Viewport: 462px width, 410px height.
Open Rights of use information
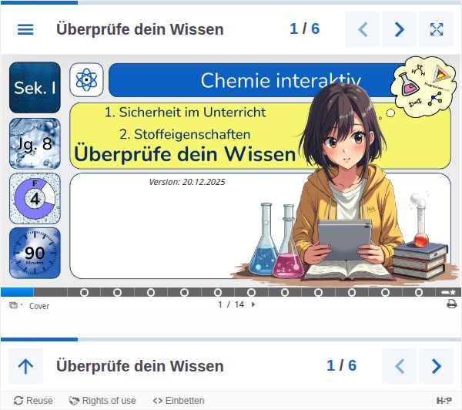(x=102, y=401)
